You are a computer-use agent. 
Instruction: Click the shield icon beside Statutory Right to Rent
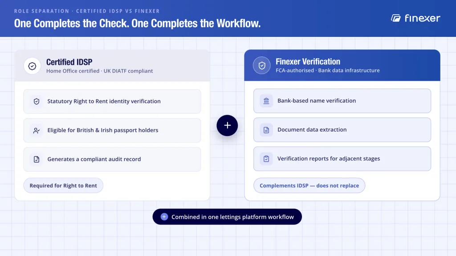click(x=37, y=101)
